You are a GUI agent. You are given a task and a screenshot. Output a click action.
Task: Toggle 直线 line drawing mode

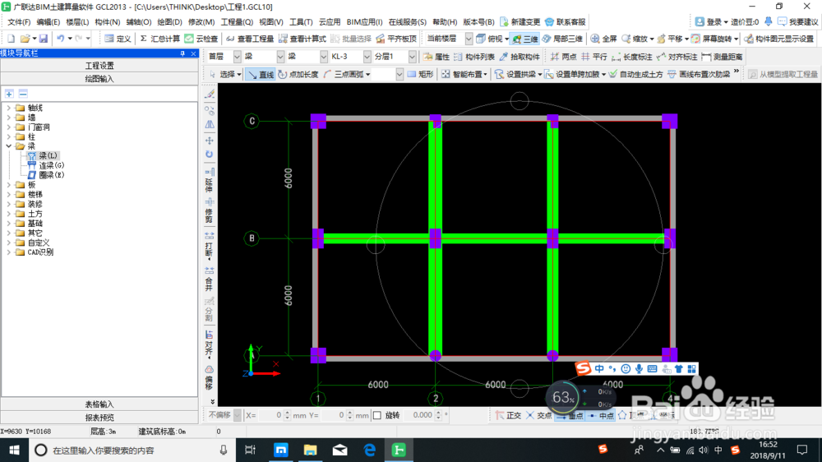261,75
